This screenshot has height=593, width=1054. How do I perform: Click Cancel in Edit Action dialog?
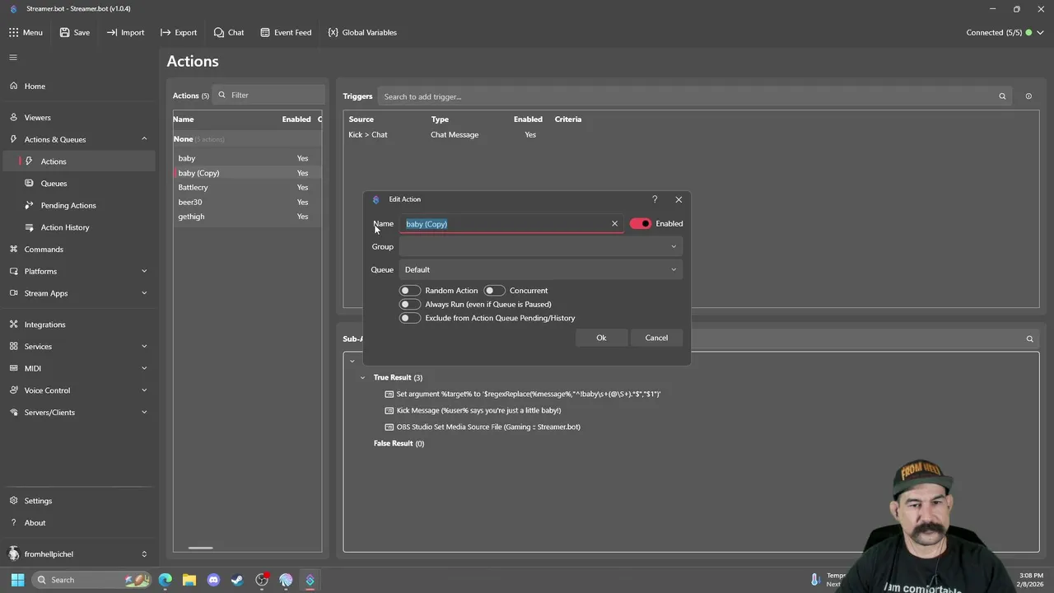coord(656,338)
